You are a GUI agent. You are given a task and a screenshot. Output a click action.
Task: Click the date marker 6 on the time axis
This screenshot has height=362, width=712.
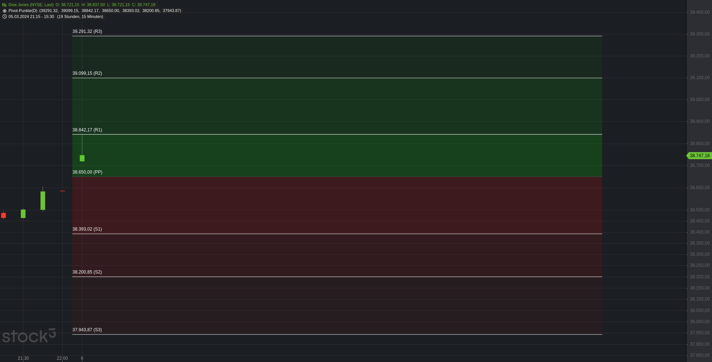point(82,358)
